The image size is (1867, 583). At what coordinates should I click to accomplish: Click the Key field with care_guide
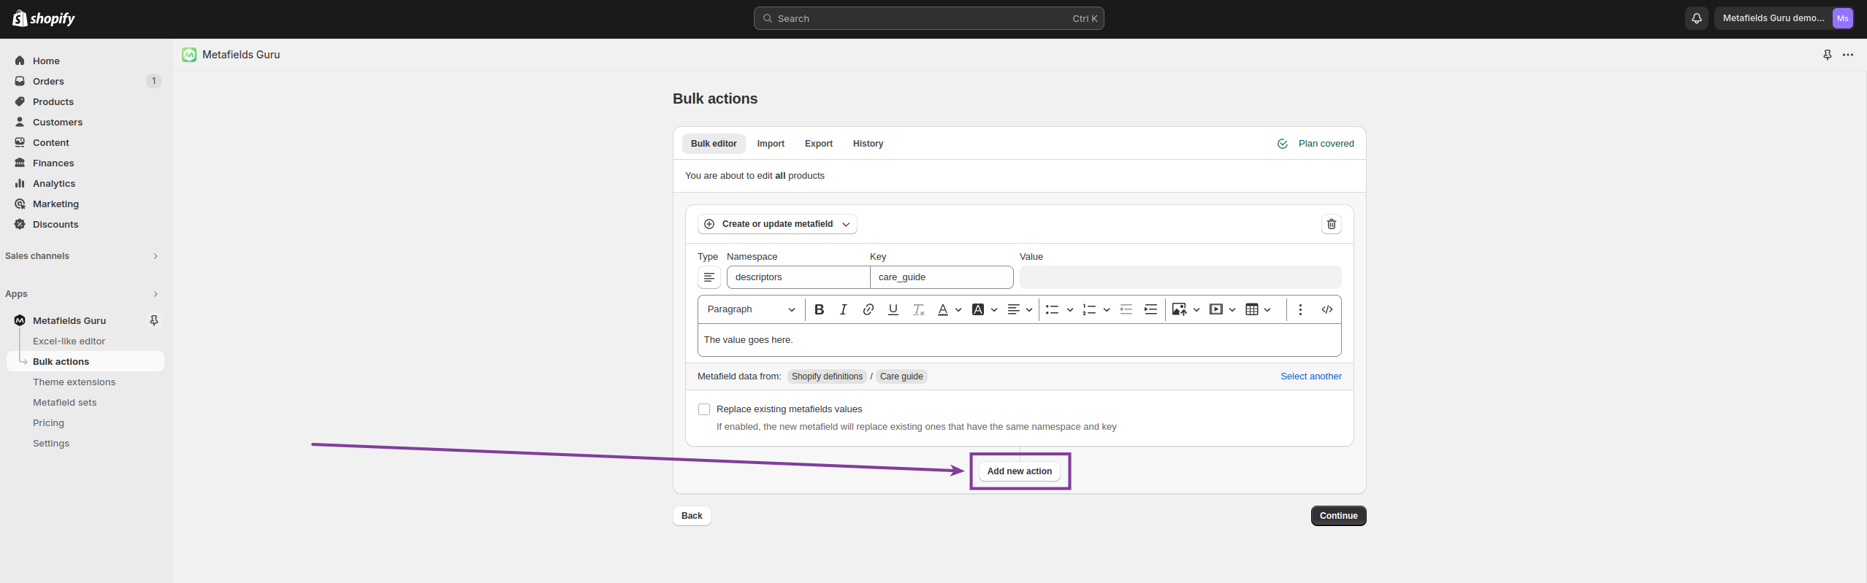tap(942, 277)
